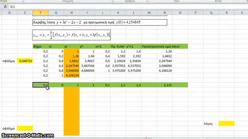Select empty yellow cell next to 'λόγος'
Viewport: 248px width, 139px height.
226,124
